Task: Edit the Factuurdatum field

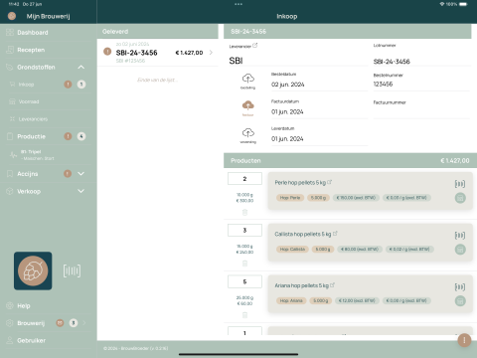Action: [319, 112]
